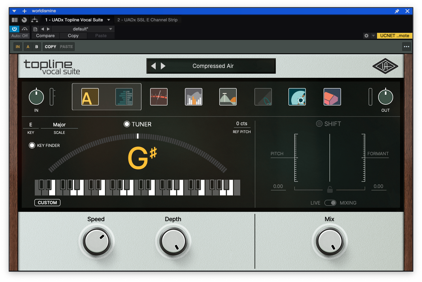Open the teal dial delay module
Image resolution: width=422 pixels, height=282 pixels.
[297, 97]
